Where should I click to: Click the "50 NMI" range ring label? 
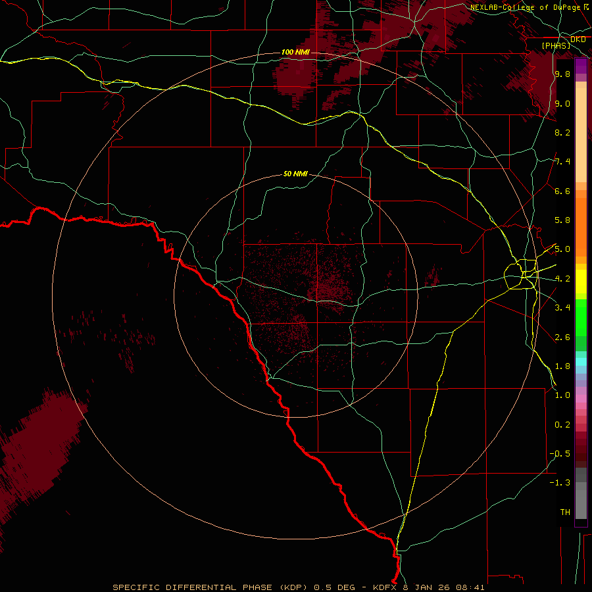pyautogui.click(x=295, y=174)
